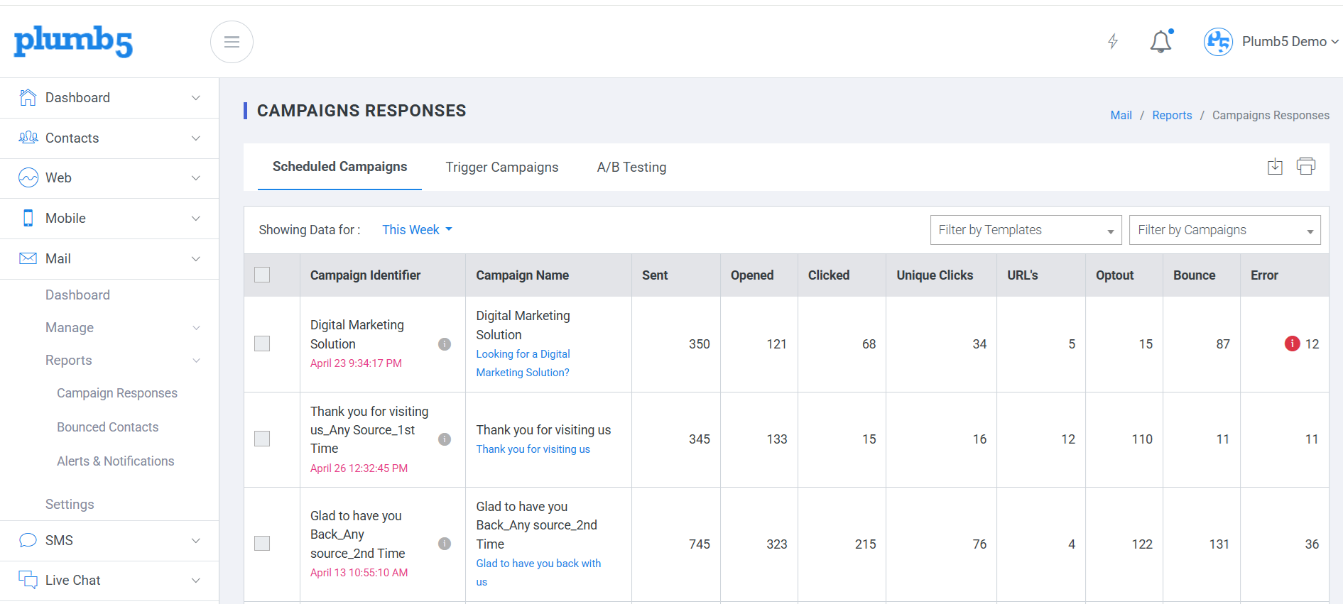Click the print icon

(1305, 166)
